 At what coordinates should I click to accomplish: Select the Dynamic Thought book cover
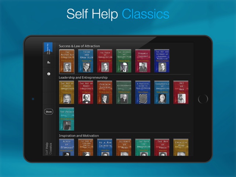pos(143,61)
